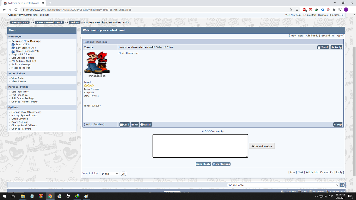Open Manage Your Attachments
This screenshot has width=356, height=200.
[x=26, y=112]
